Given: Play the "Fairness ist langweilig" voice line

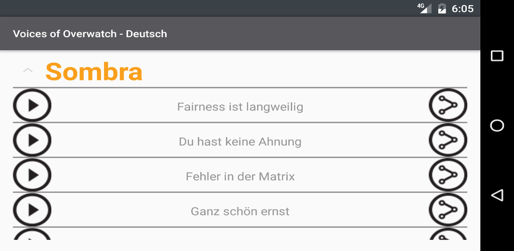Looking at the screenshot, I should coord(32,105).
